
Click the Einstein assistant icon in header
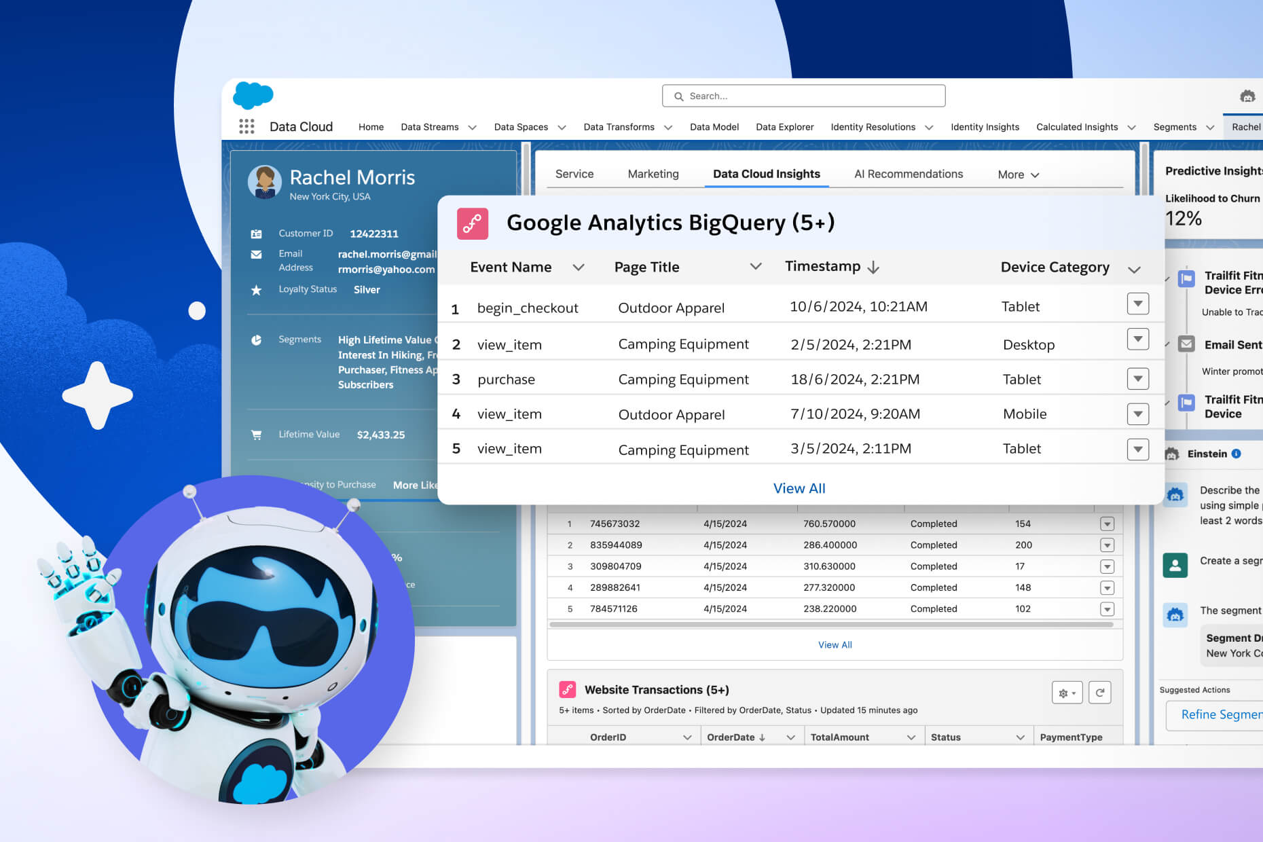(1247, 96)
